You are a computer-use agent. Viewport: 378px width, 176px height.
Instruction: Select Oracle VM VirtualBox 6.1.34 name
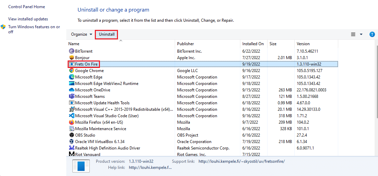click(x=100, y=142)
